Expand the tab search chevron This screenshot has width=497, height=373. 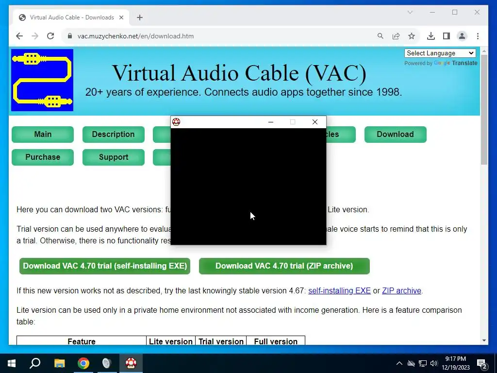[410, 12]
